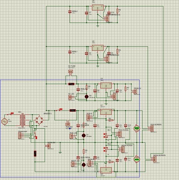
Task: Select the TR1 transformer symbol
Action: [23, 120]
